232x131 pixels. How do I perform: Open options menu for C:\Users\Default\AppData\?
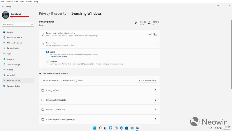click(x=155, y=100)
